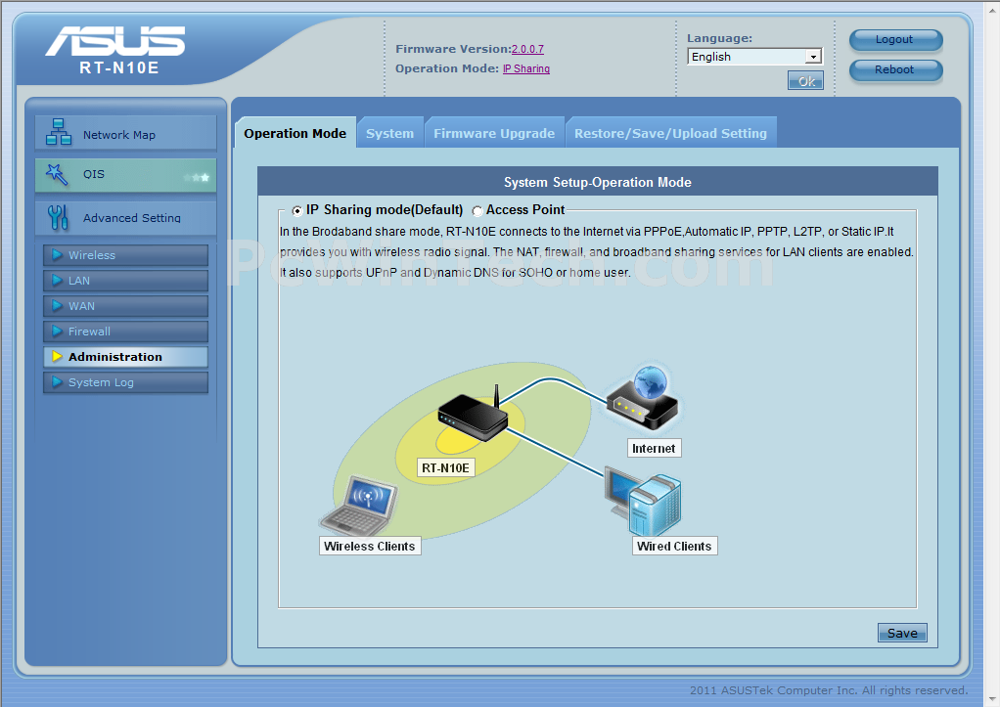Image resolution: width=1000 pixels, height=707 pixels.
Task: Select the IP Sharing mode radio button
Action: coord(297,210)
